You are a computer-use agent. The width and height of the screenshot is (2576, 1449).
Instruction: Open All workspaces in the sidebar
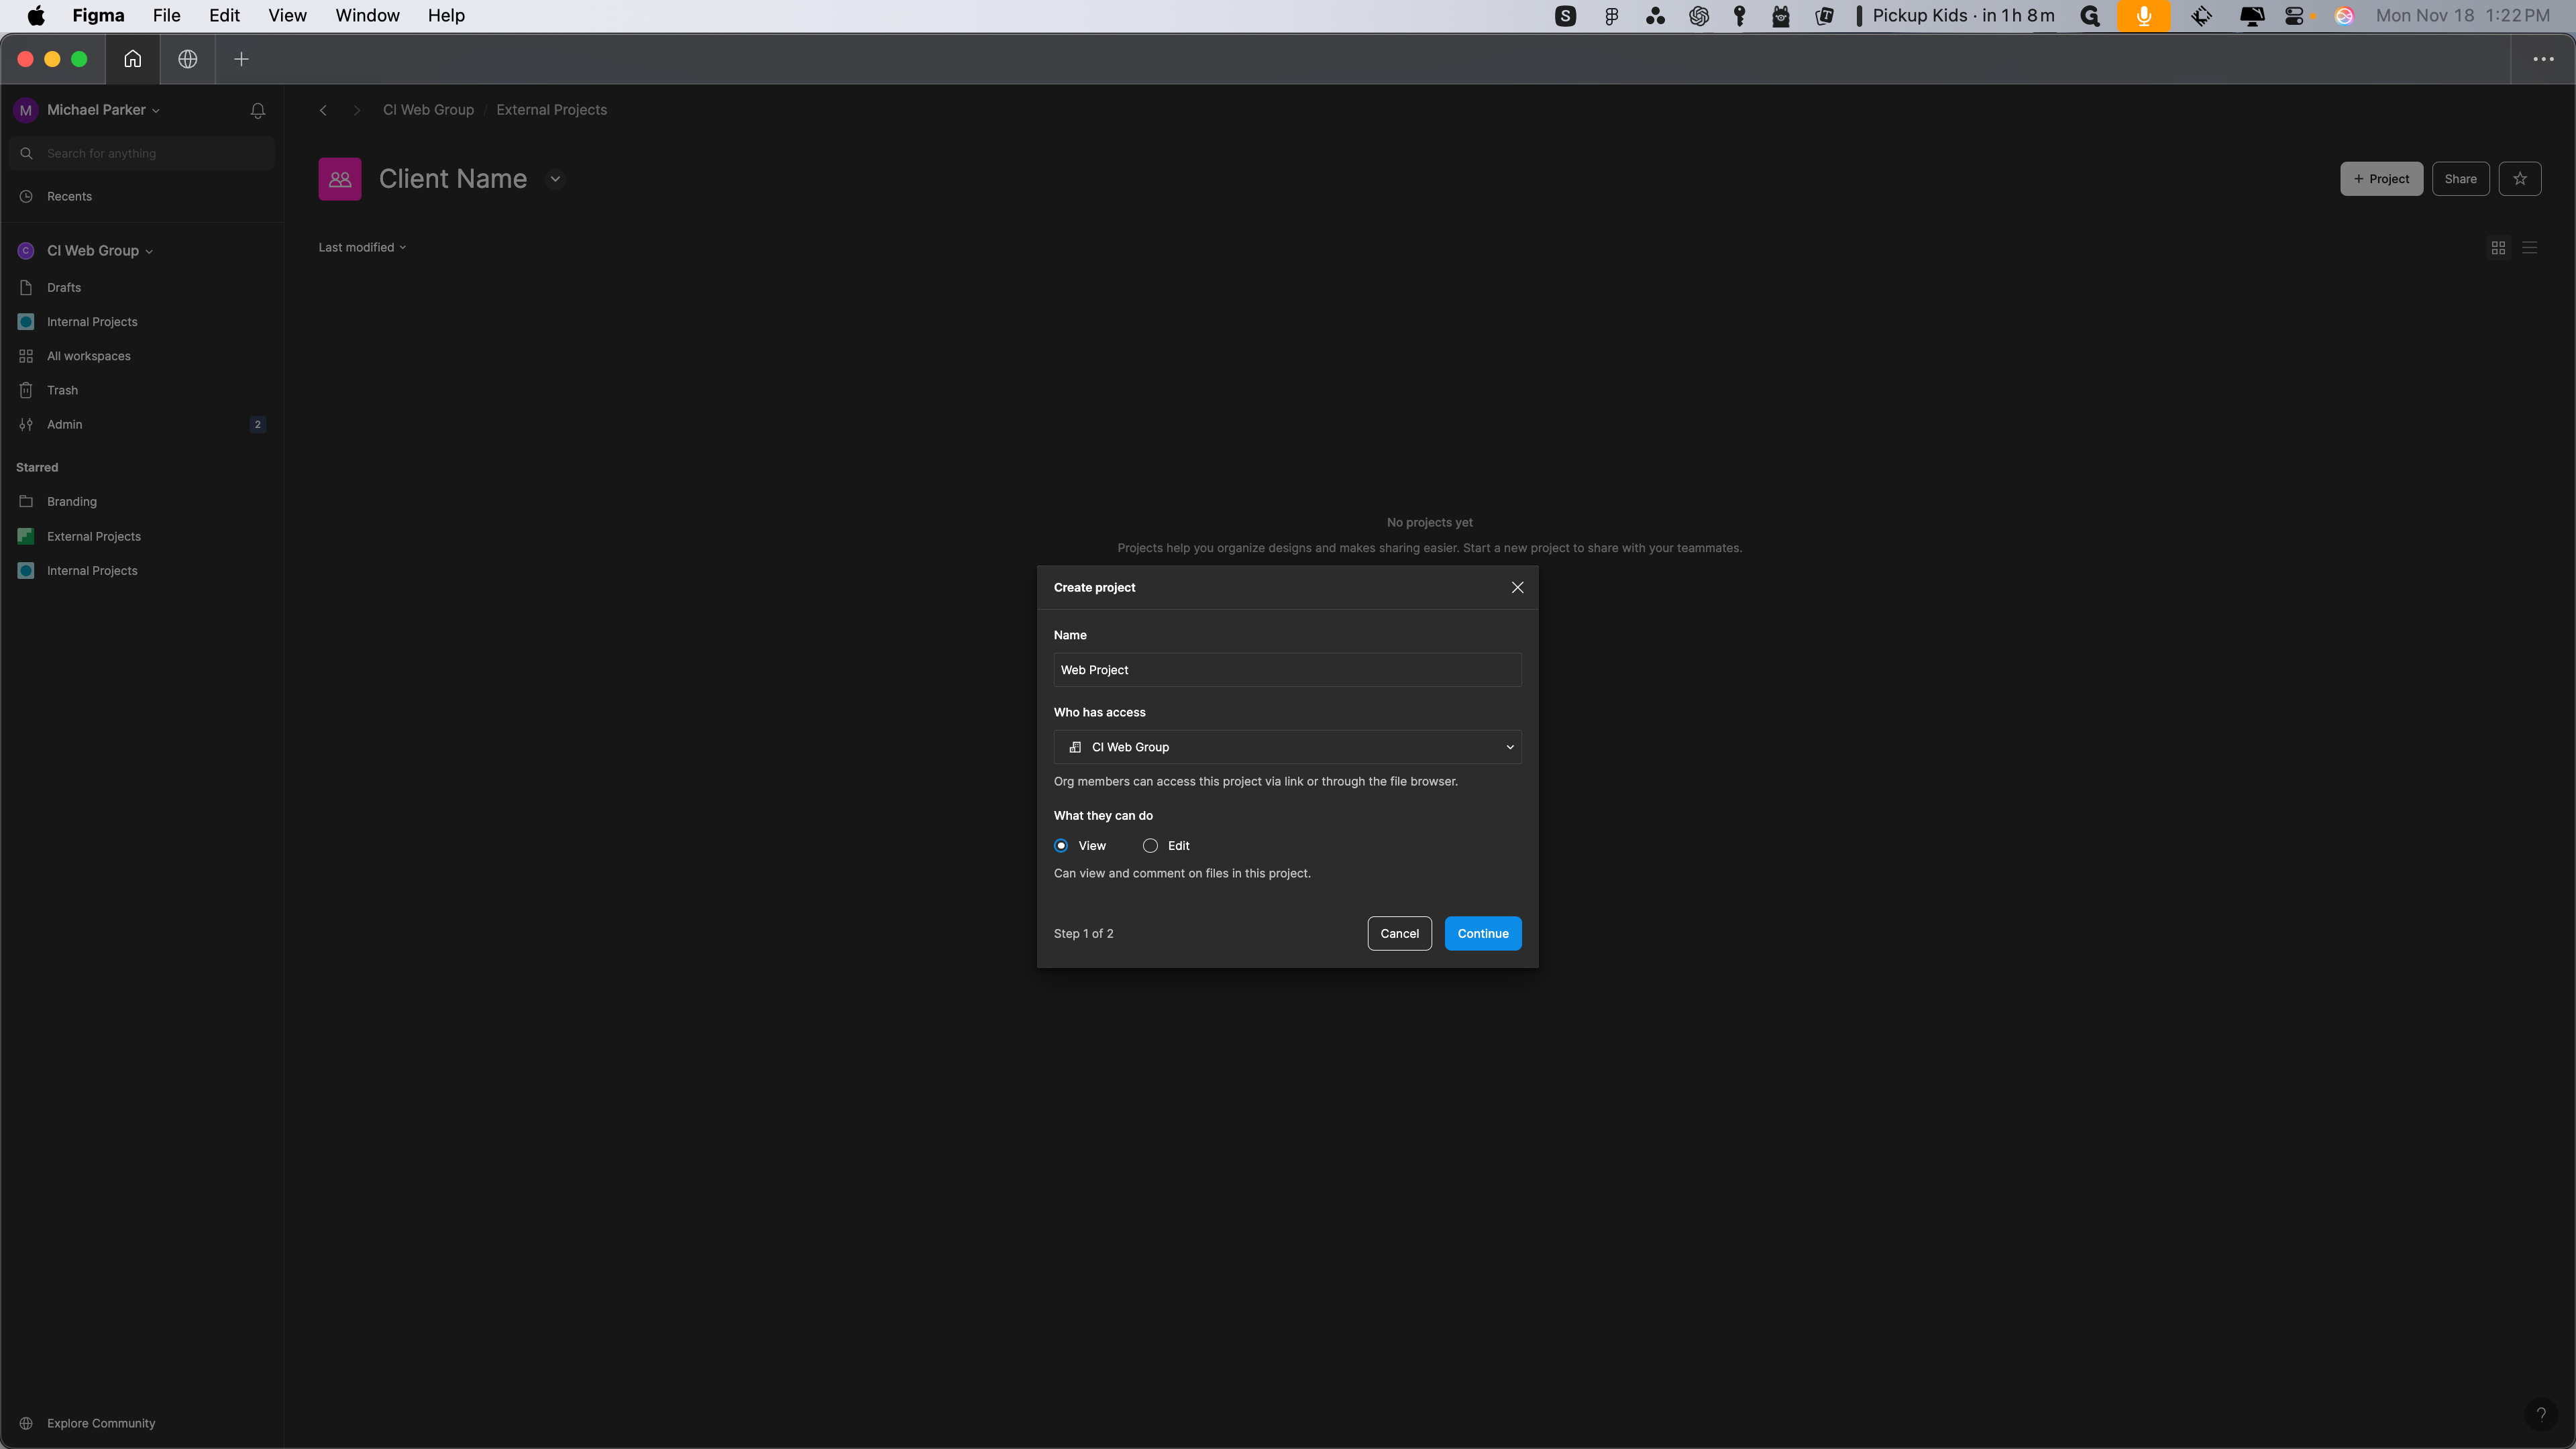tap(142, 356)
